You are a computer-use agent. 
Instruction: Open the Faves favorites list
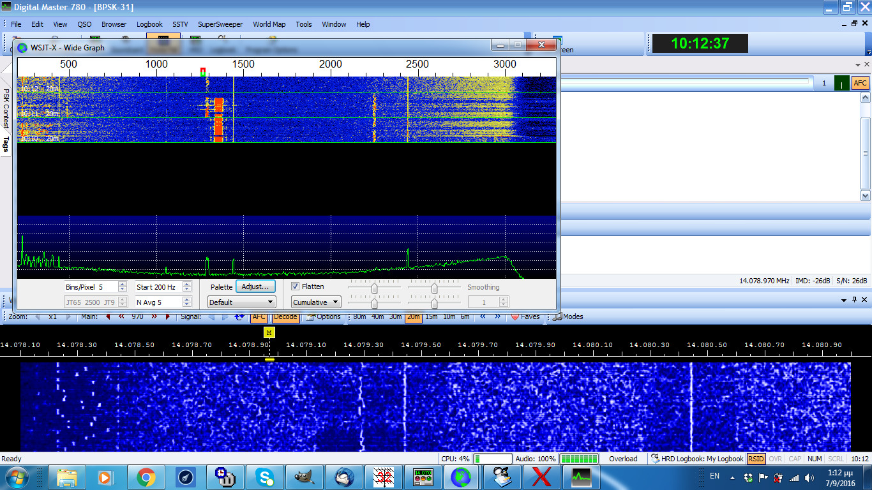pyautogui.click(x=528, y=316)
